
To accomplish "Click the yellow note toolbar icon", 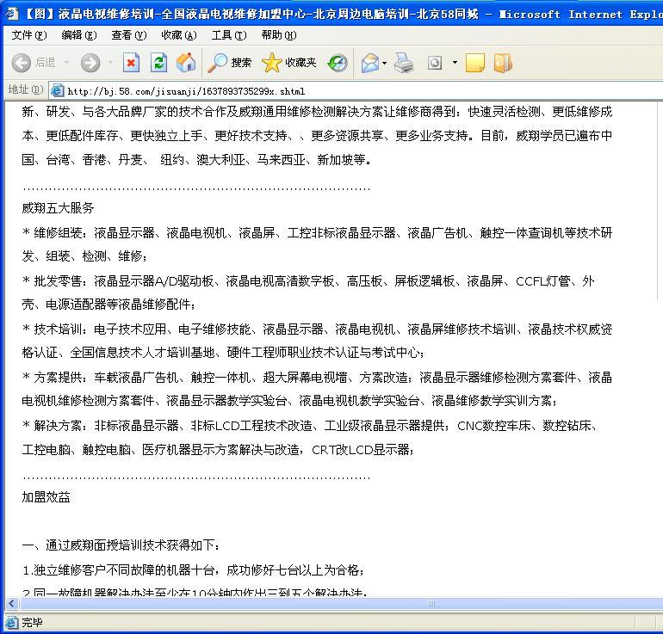I will [474, 63].
